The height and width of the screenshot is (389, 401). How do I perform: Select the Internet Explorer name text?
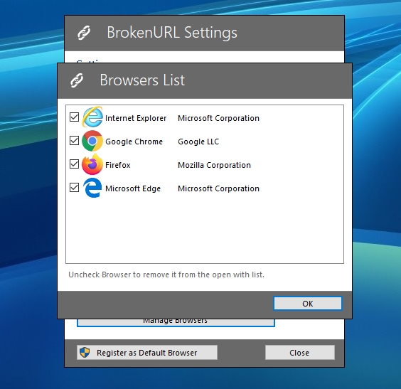[x=136, y=118]
